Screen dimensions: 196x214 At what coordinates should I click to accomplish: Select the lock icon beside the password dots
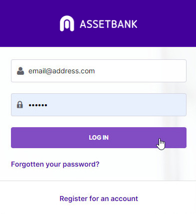20,105
